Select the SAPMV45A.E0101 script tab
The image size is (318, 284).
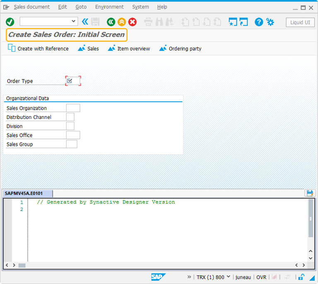pos(27,193)
